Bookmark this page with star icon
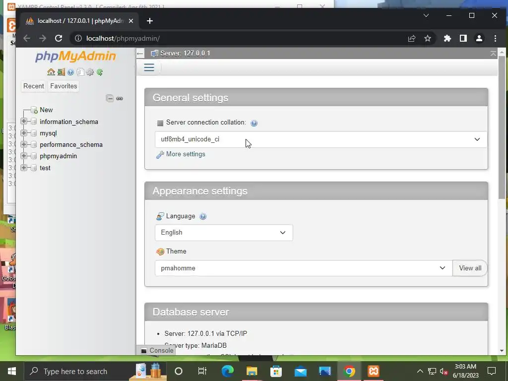Image resolution: width=508 pixels, height=381 pixels. point(428,38)
